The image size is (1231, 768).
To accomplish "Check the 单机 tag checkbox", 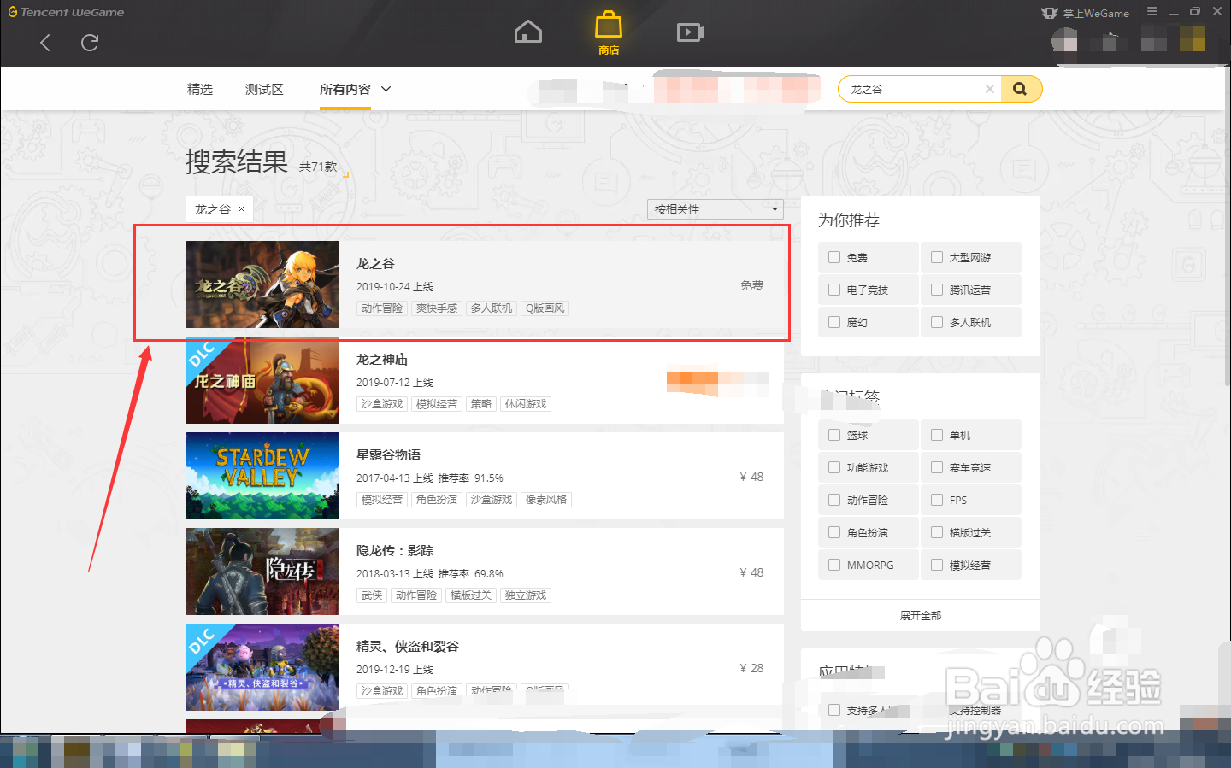I will 937,435.
